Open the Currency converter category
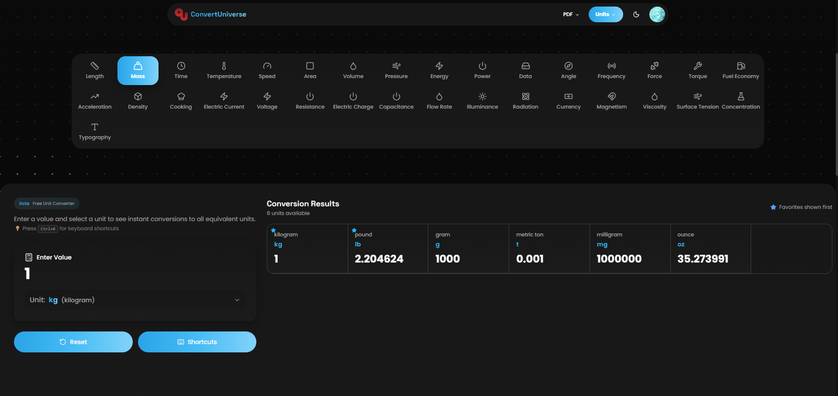838x396 pixels. [569, 101]
